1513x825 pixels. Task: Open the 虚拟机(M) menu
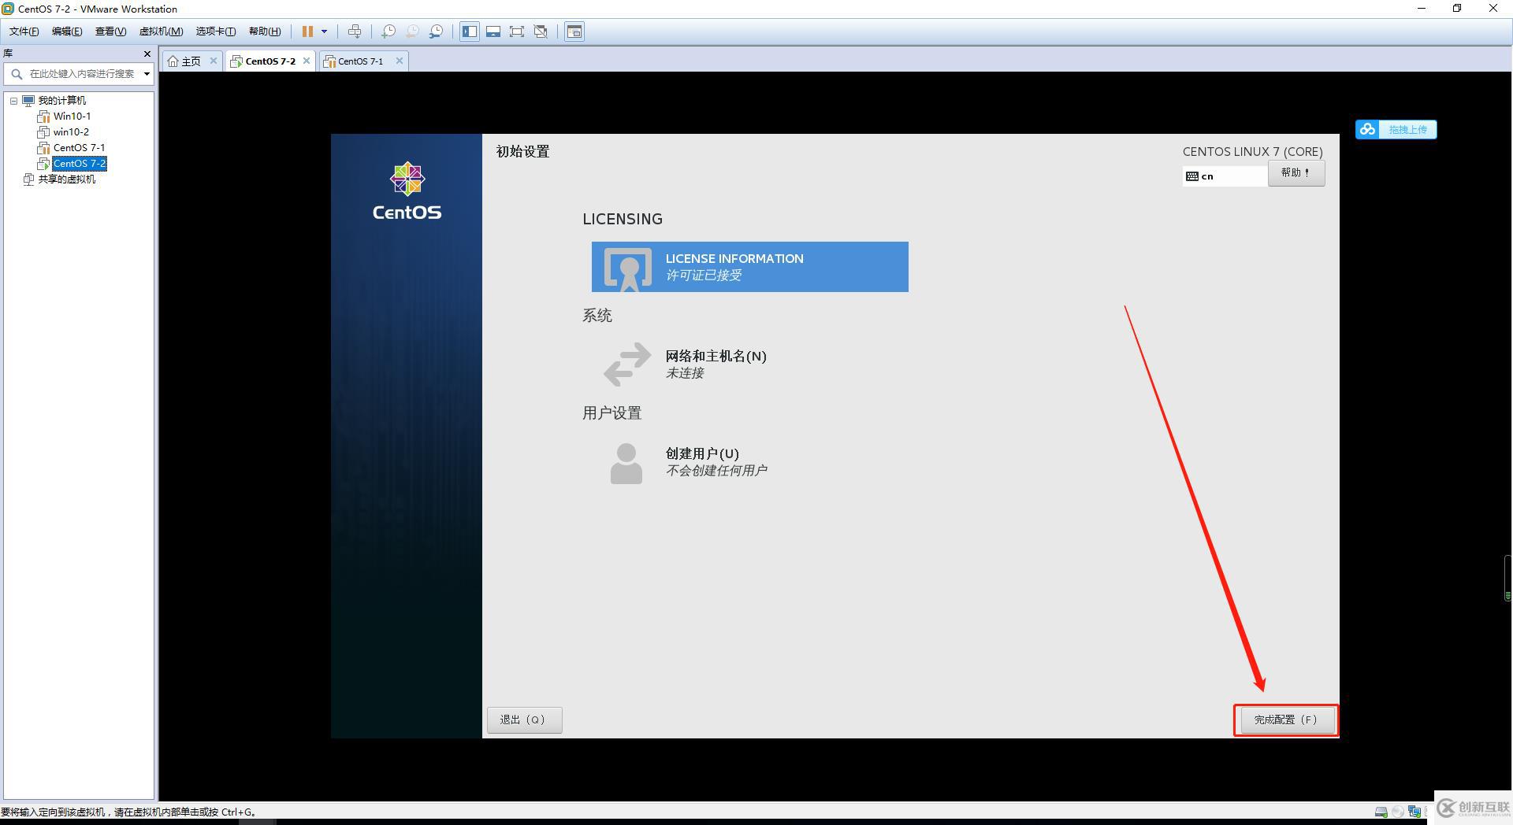tap(161, 31)
